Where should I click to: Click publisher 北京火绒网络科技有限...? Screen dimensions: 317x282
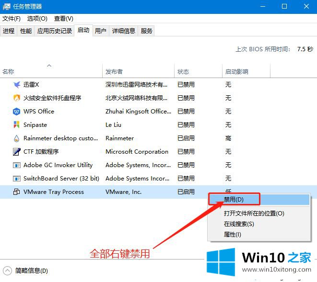137,98
